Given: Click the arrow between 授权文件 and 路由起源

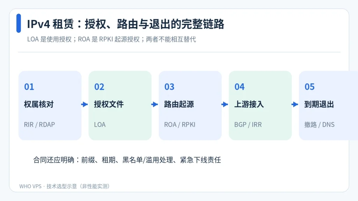Looking at the screenshot, I should point(155,104).
